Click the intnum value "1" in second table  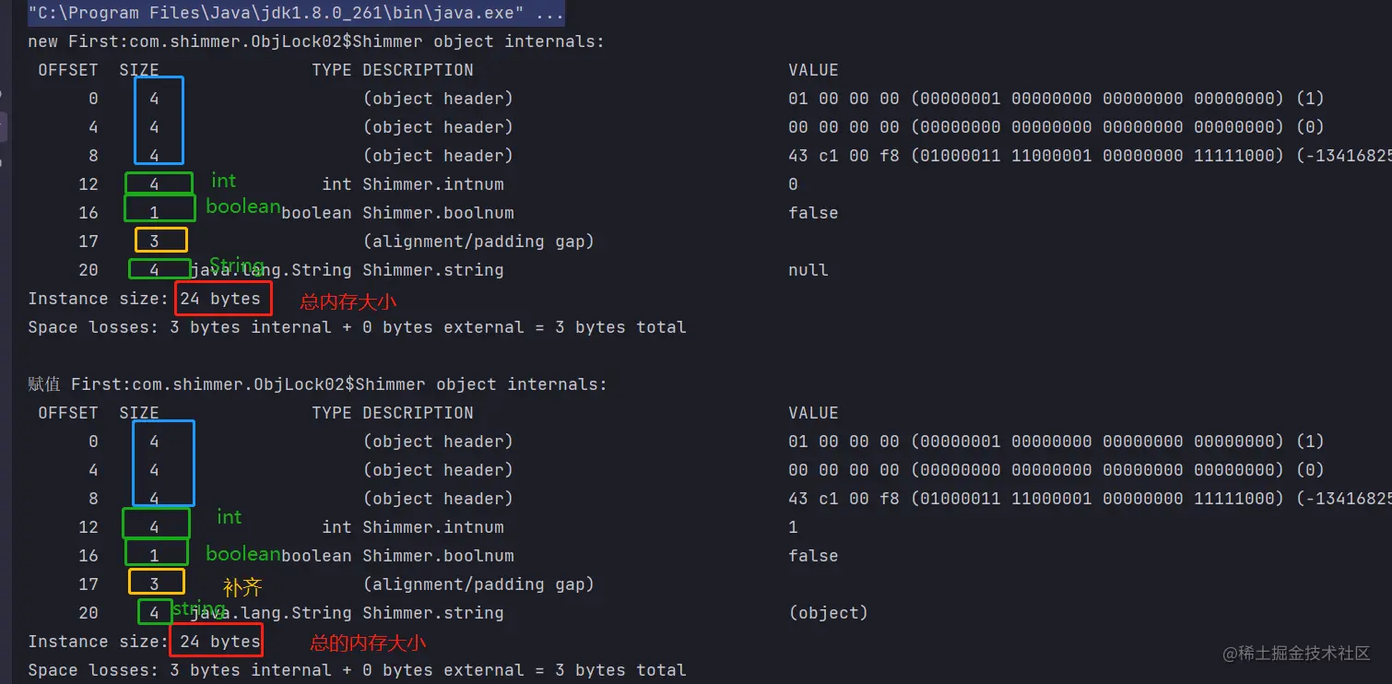tap(793, 527)
